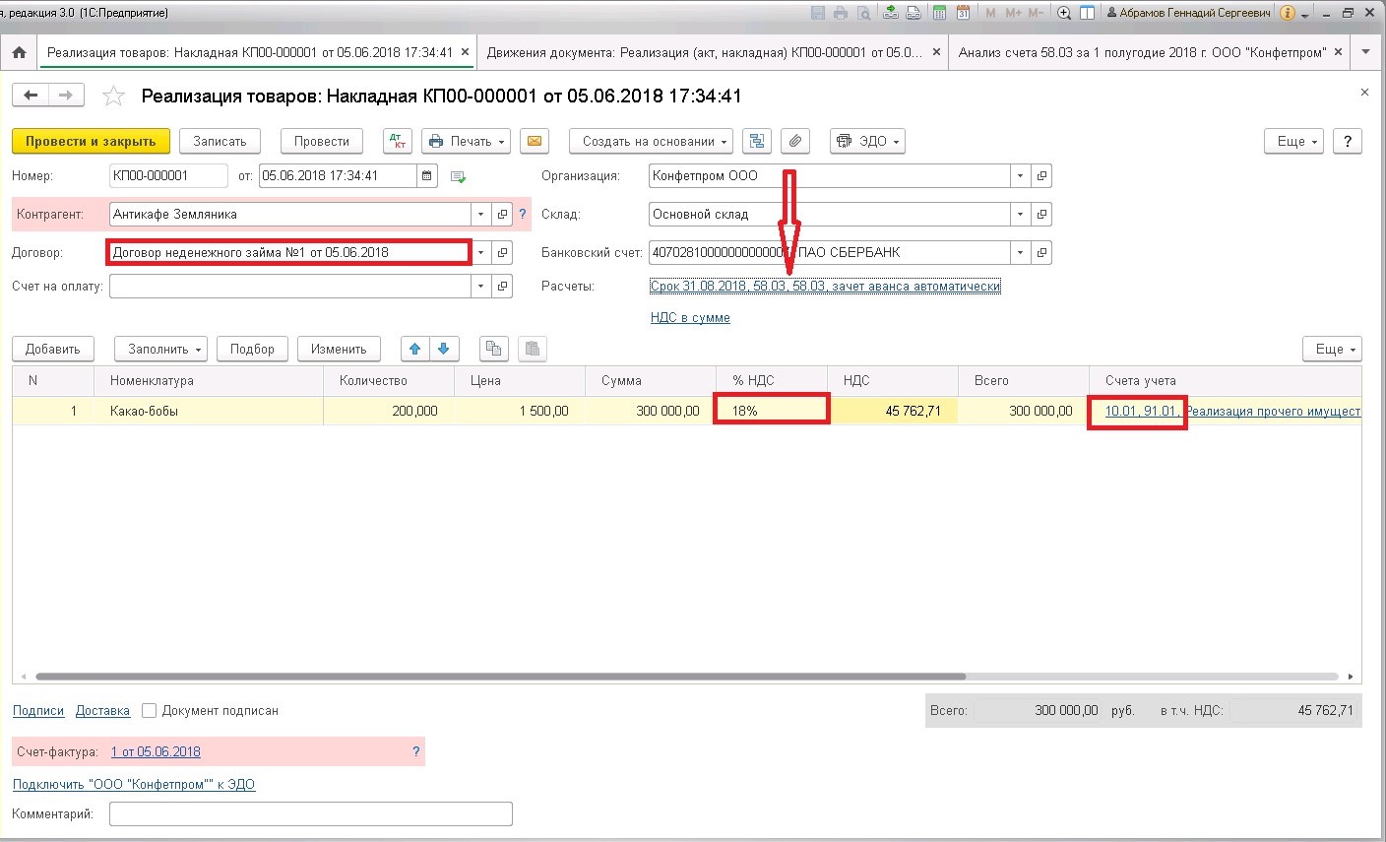Image resolution: width=1386 pixels, height=842 pixels.
Task: Click Подключить ООО Конфетпром к ЭДО link
Action: 134,785
